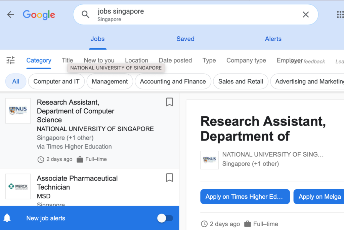This screenshot has width=344, height=230.
Task: Click the back arrow beside Google logo
Action: coord(10,15)
